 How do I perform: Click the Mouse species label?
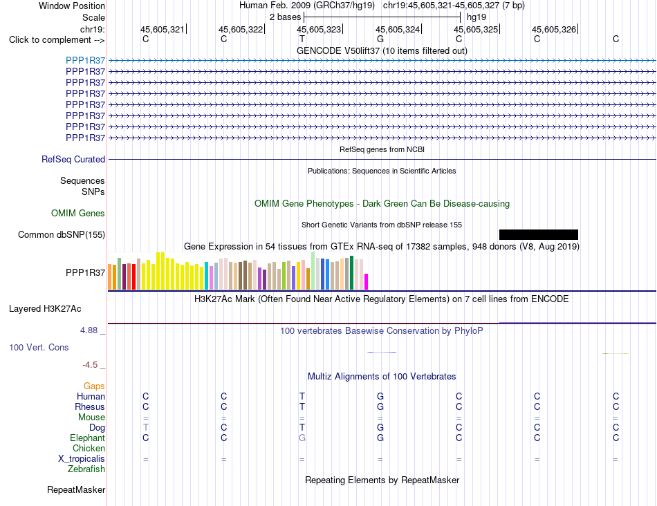pyautogui.click(x=92, y=418)
